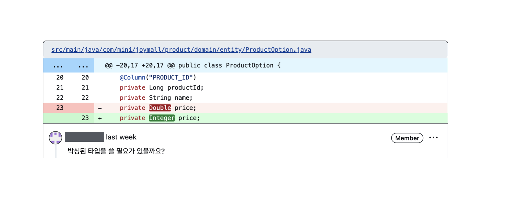Click the Member badge

pyautogui.click(x=407, y=138)
